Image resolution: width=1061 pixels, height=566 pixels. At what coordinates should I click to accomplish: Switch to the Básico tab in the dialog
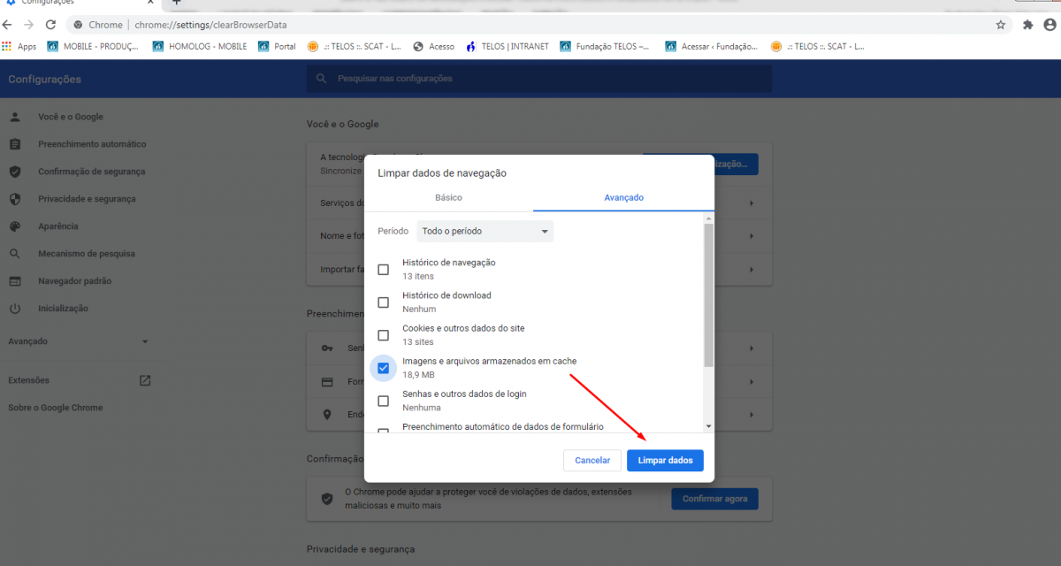point(448,197)
